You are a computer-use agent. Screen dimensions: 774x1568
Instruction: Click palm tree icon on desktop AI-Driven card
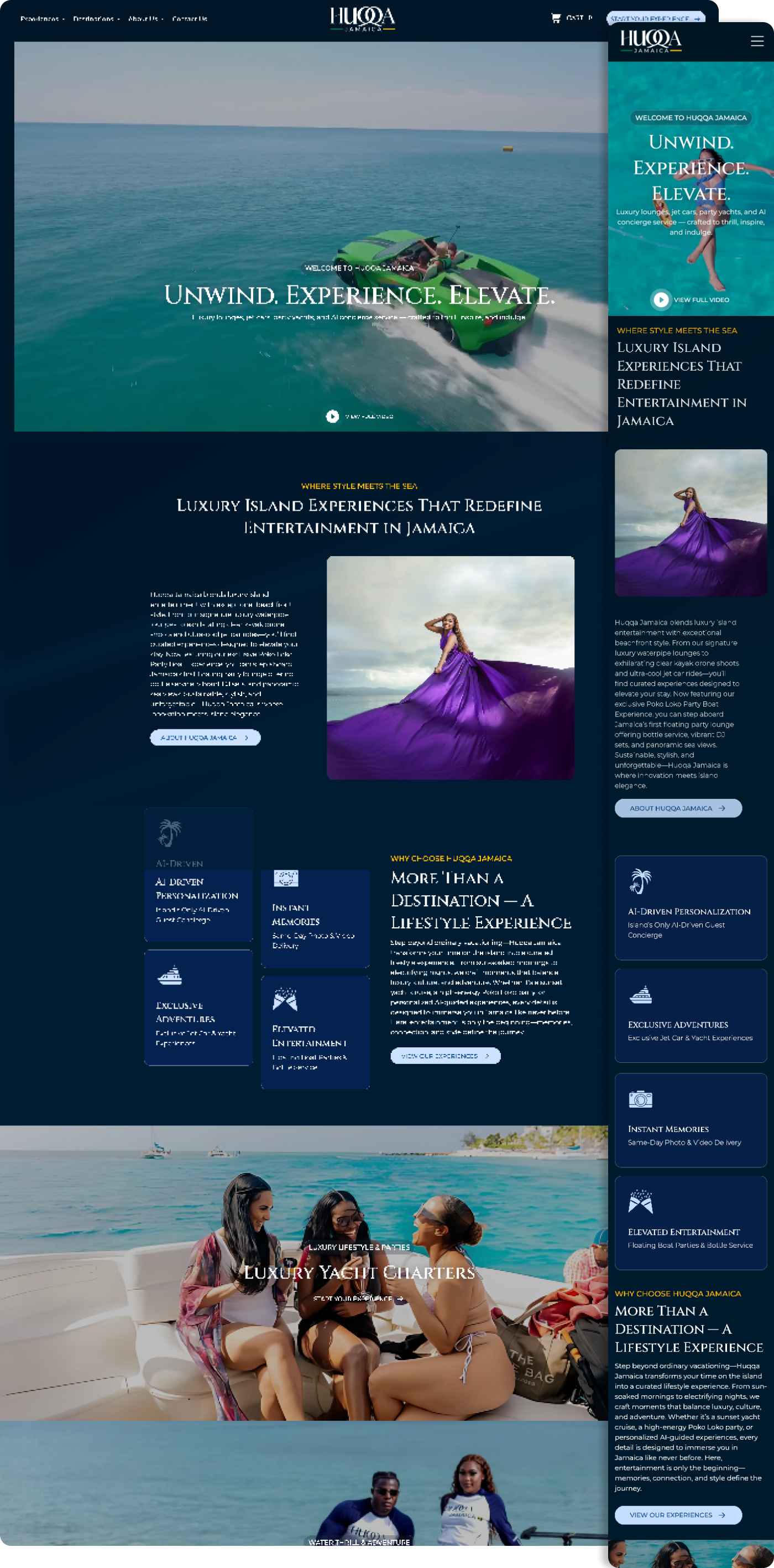(x=170, y=833)
